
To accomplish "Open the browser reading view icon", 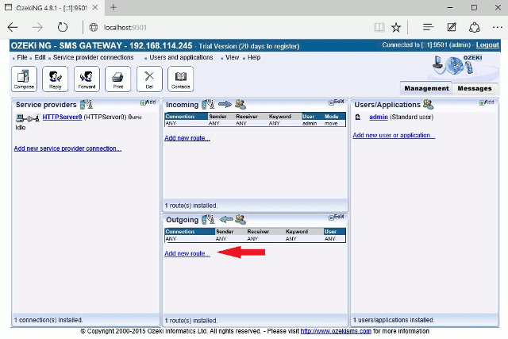I will click(379, 27).
